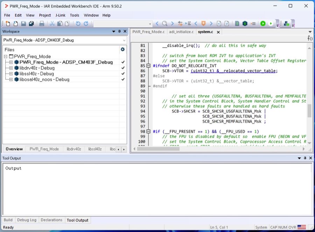This screenshot has width=315, height=232.
Task: Toggle checkmark for libosal40z_noos - Debug
Action: pos(123,80)
